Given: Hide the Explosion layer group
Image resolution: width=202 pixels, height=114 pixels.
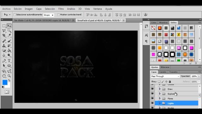Looking at the screenshot, I should click(x=152, y=94).
